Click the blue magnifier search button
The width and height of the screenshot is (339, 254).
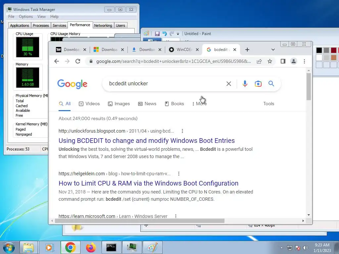[271, 84]
